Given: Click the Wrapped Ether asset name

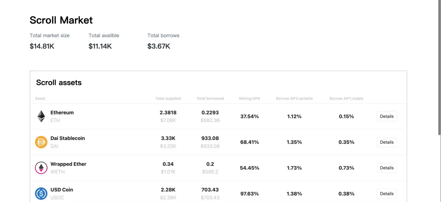Looking at the screenshot, I should click(x=68, y=164).
